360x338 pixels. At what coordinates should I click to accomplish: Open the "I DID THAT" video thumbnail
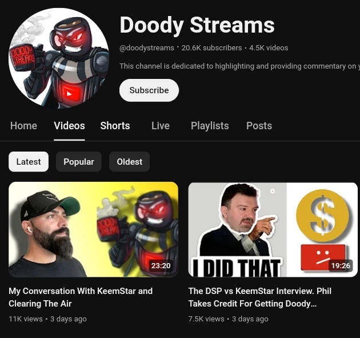[x=273, y=229]
